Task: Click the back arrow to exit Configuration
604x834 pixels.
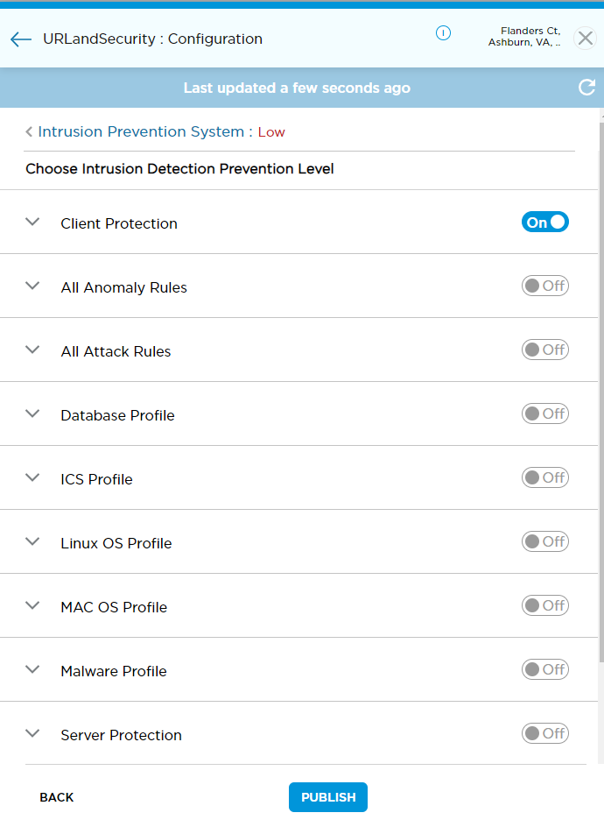Action: 20,39
